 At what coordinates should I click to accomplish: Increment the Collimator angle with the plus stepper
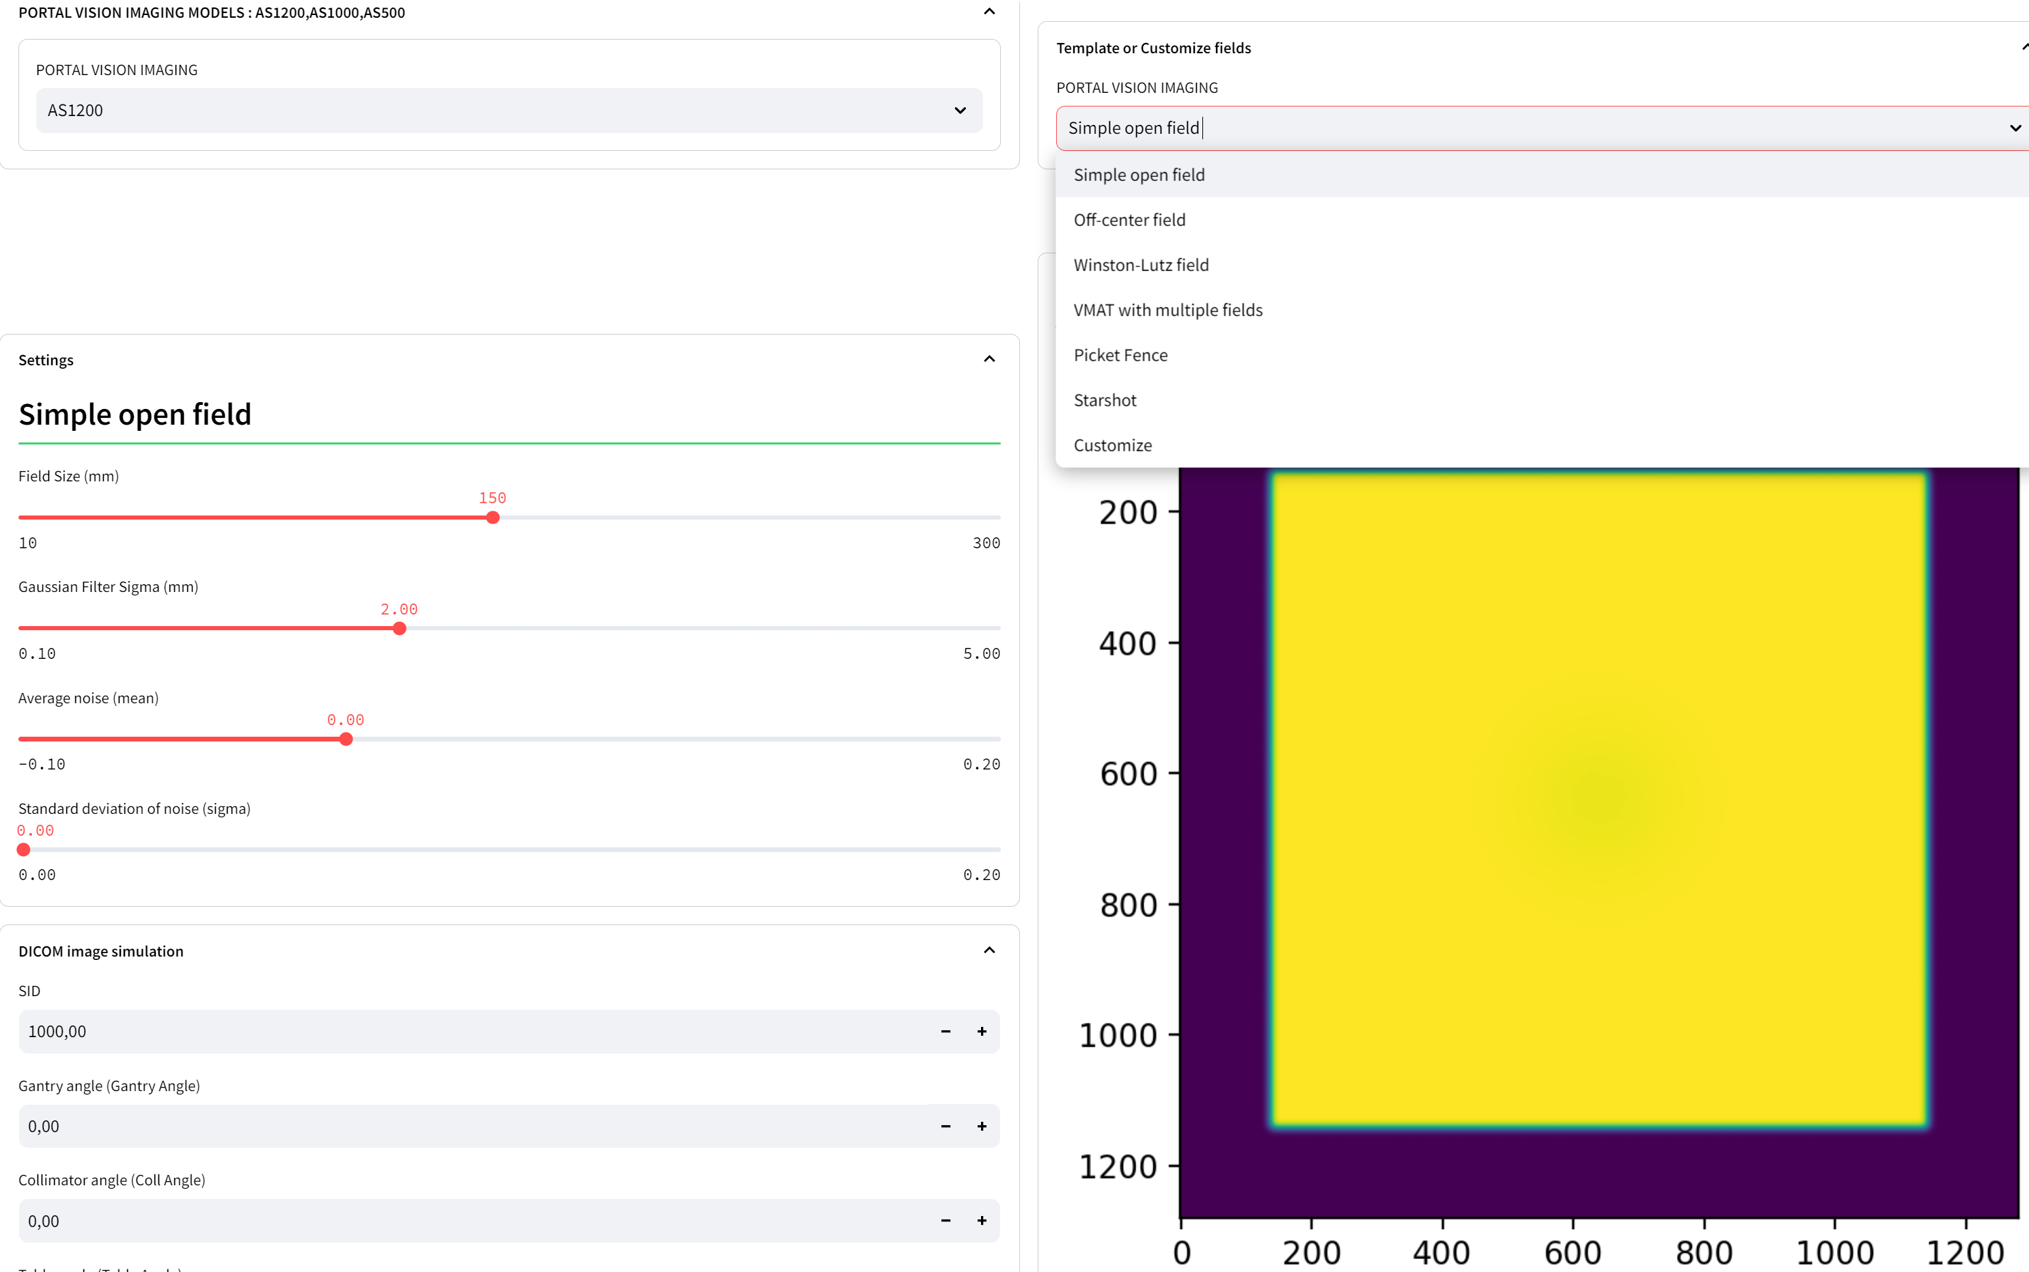pyautogui.click(x=981, y=1220)
